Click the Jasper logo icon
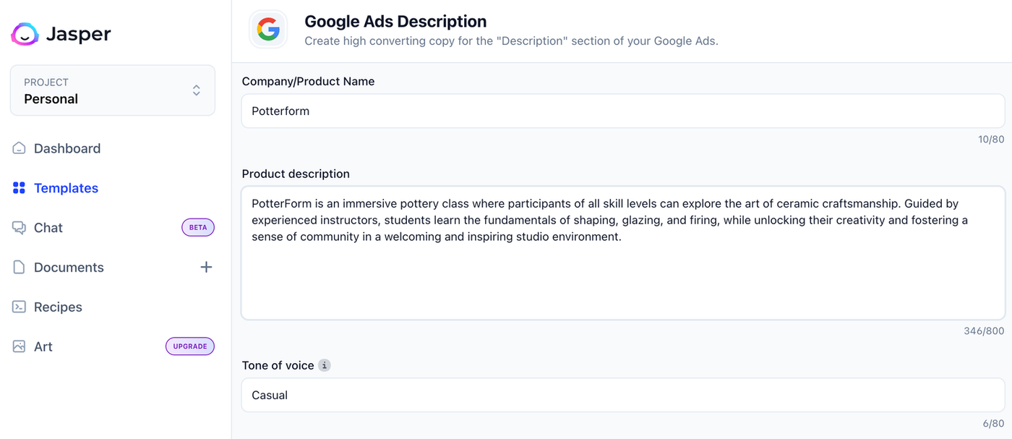 click(25, 34)
